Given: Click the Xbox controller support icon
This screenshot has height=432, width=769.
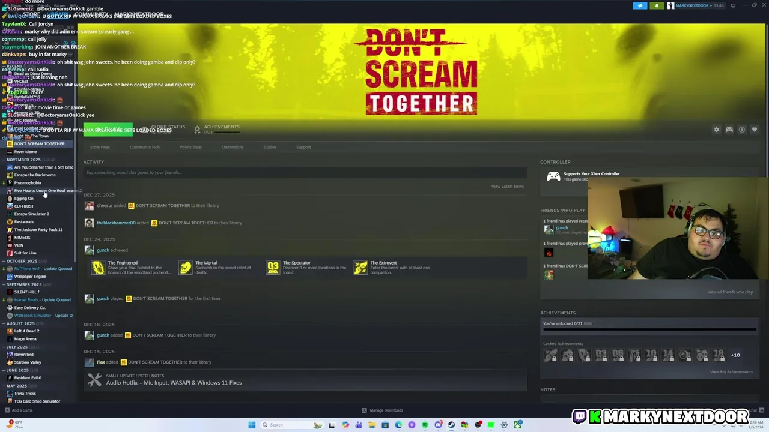Looking at the screenshot, I should [553, 176].
